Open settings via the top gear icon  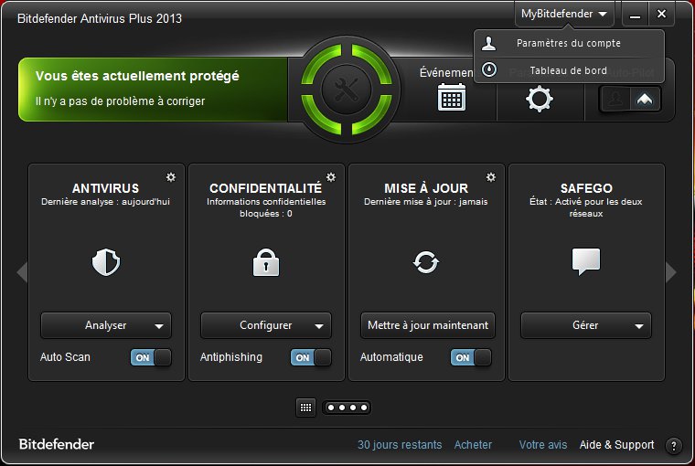[x=539, y=98]
